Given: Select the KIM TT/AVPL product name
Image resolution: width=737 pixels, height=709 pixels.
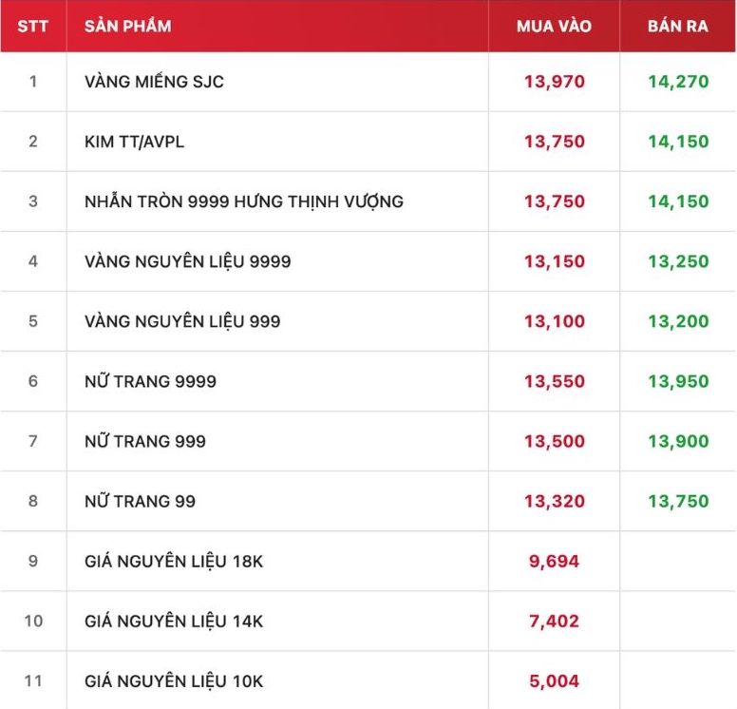Looking at the screenshot, I should pyautogui.click(x=135, y=142).
